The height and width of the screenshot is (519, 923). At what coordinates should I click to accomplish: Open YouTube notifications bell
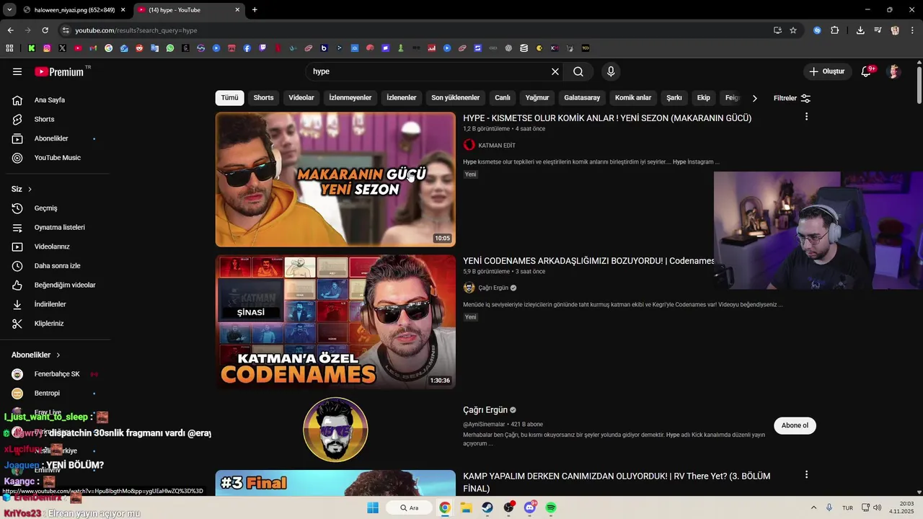[867, 71]
